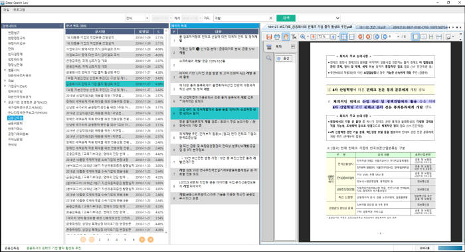The height and width of the screenshot is (252, 465).
Task: Click the blue zoom in button
Action: [333, 37]
